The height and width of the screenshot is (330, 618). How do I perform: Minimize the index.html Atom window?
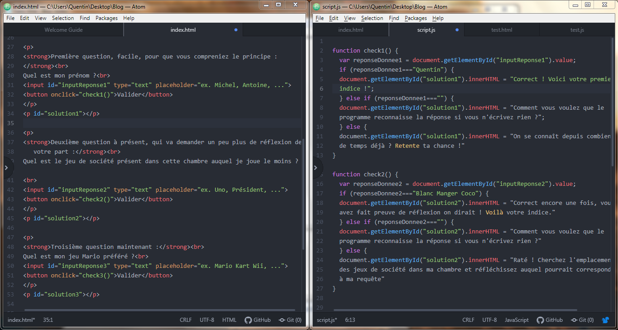266,5
